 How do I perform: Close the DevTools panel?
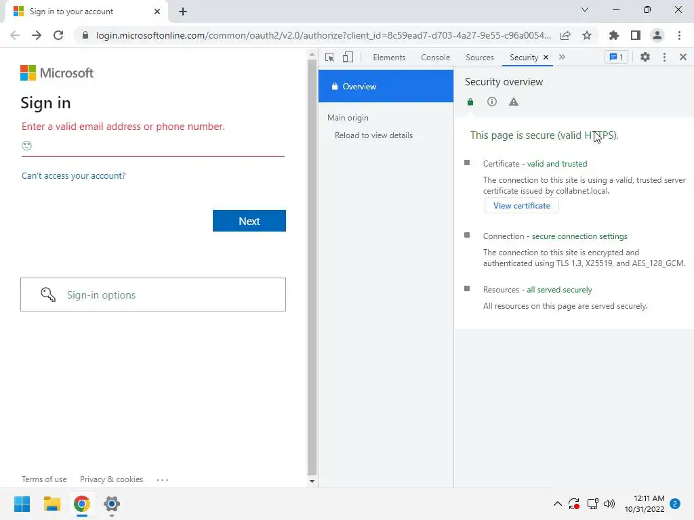tap(683, 57)
